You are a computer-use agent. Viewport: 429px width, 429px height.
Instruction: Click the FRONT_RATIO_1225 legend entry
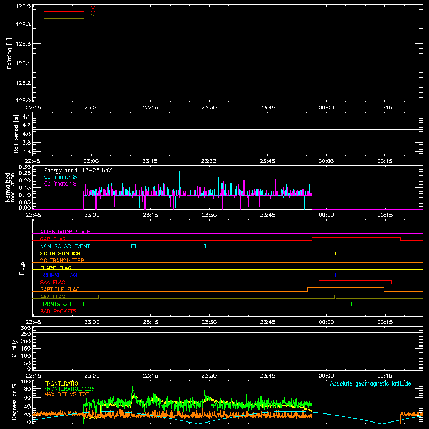[x=69, y=389]
